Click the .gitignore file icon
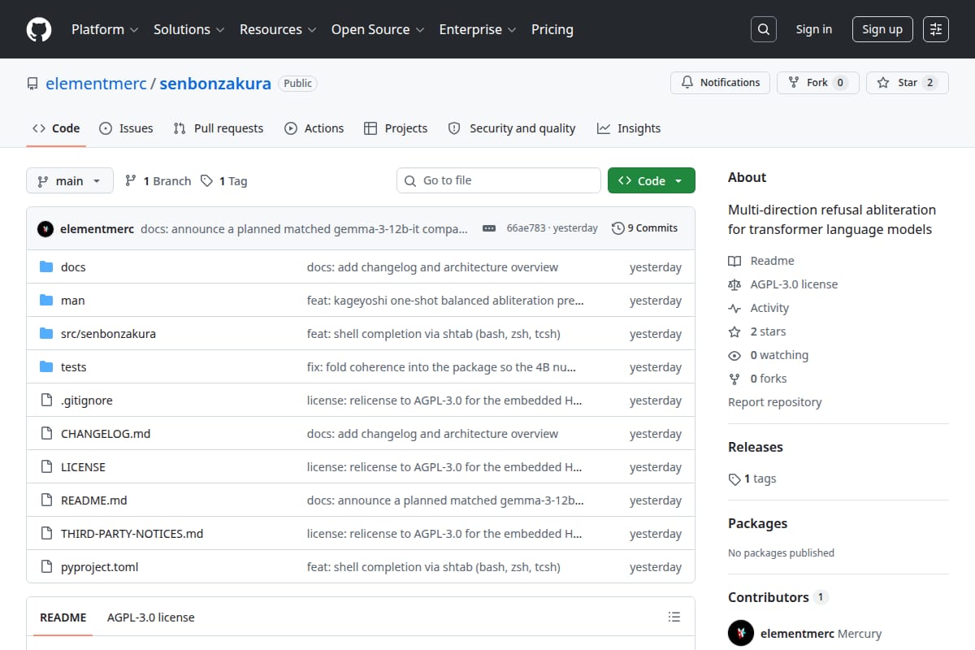975x650 pixels. coord(46,401)
